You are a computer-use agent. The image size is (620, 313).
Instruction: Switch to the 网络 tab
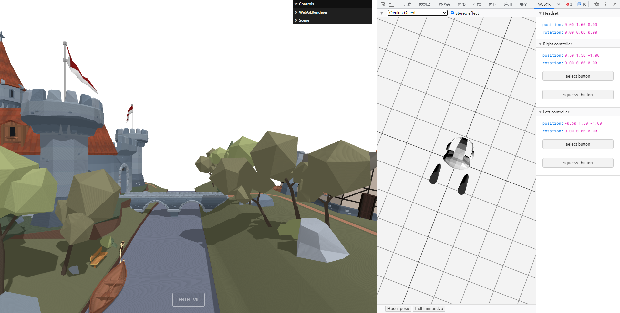tap(461, 4)
